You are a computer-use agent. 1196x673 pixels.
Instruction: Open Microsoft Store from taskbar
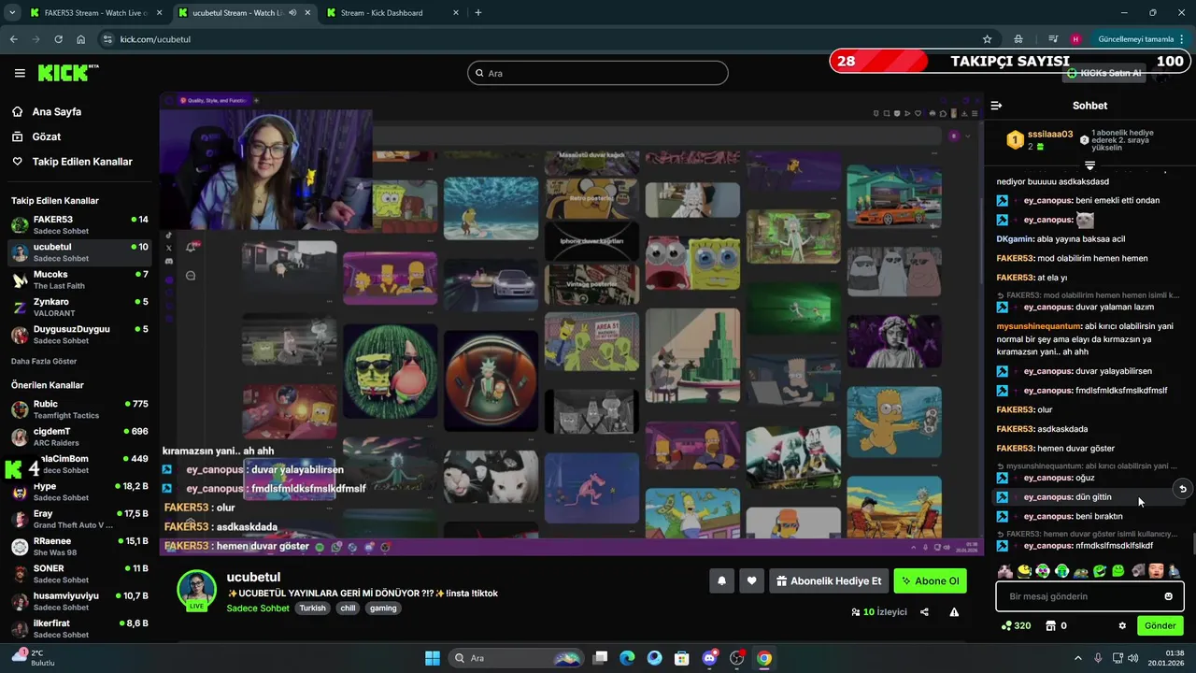[x=682, y=658]
